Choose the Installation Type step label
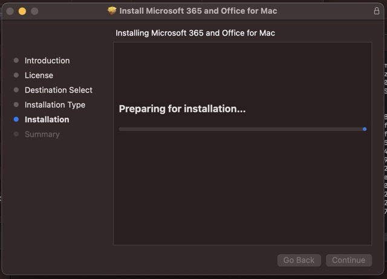The height and width of the screenshot is (279, 387). (55, 105)
